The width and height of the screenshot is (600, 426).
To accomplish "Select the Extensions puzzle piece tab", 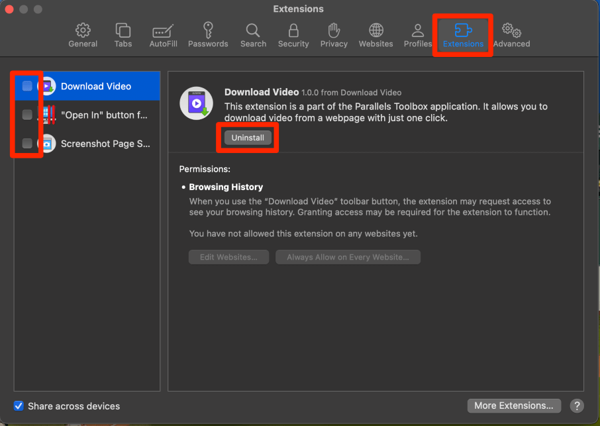I will [x=463, y=35].
